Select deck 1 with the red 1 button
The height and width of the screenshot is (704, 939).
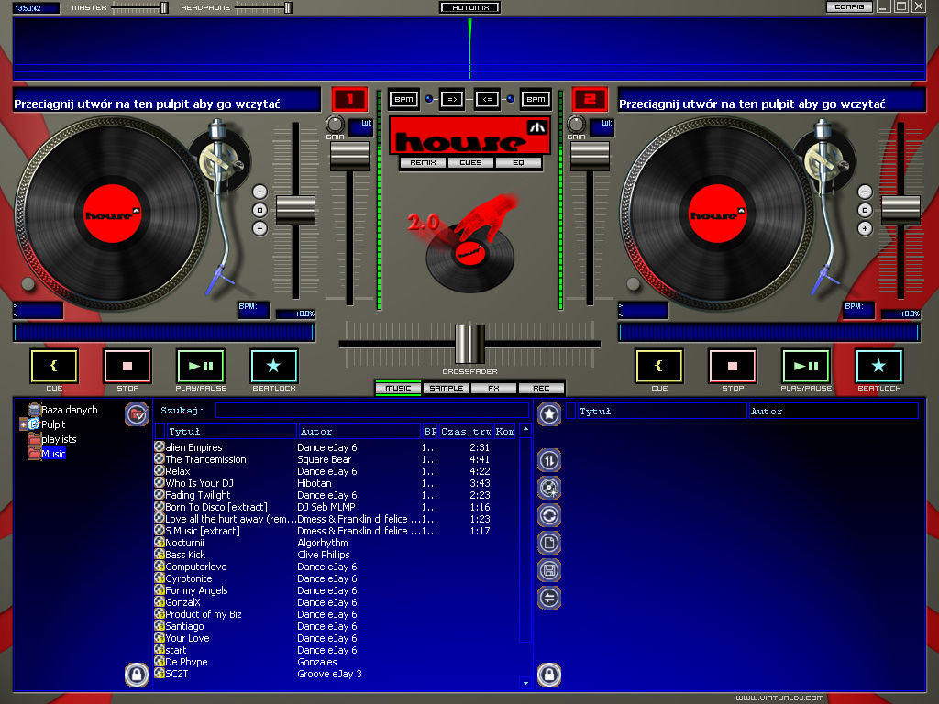349,99
